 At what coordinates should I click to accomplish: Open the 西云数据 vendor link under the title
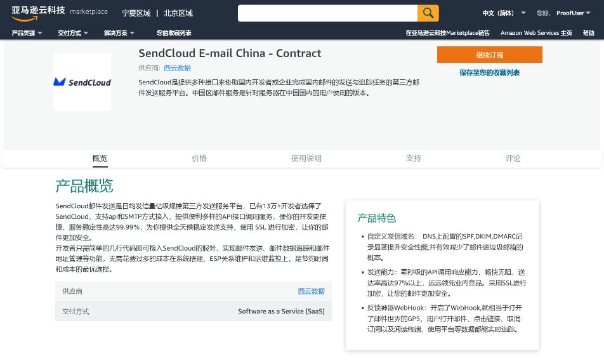177,68
